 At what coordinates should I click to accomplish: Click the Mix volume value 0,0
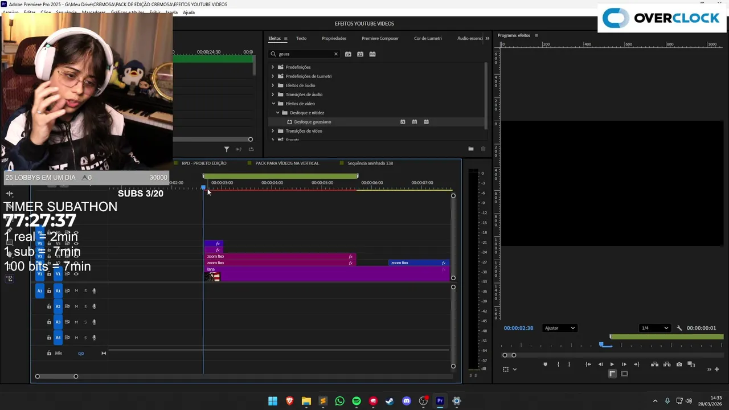(x=81, y=354)
